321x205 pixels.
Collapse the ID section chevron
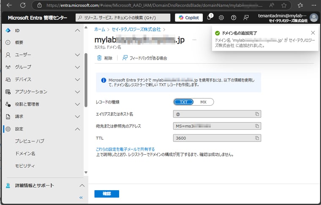77,30
